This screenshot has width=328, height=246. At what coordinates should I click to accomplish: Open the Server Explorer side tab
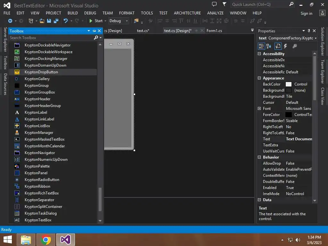click(x=5, y=39)
